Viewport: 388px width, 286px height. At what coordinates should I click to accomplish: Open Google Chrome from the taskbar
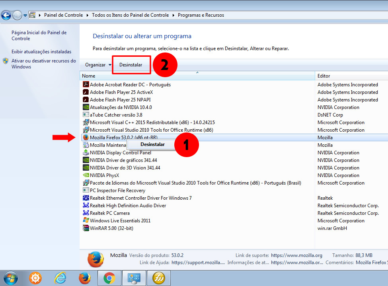click(x=109, y=278)
